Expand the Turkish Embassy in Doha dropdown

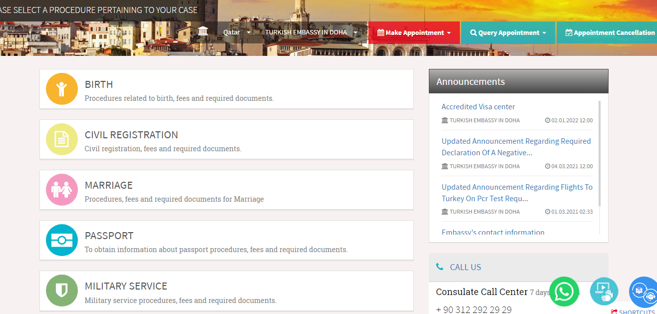pyautogui.click(x=311, y=32)
